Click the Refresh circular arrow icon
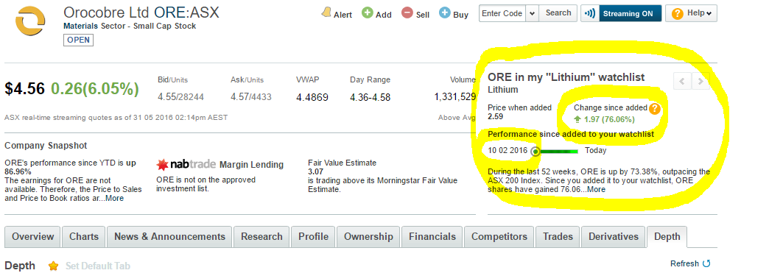This screenshot has height=273, width=769. [x=706, y=263]
